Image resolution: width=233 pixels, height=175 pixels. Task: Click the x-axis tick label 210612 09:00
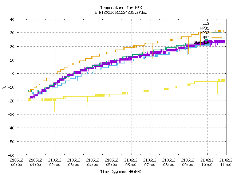[188, 163]
